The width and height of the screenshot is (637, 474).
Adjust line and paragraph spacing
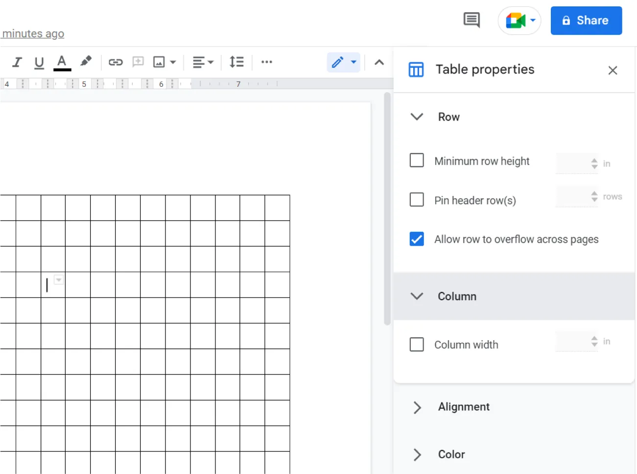[236, 62]
